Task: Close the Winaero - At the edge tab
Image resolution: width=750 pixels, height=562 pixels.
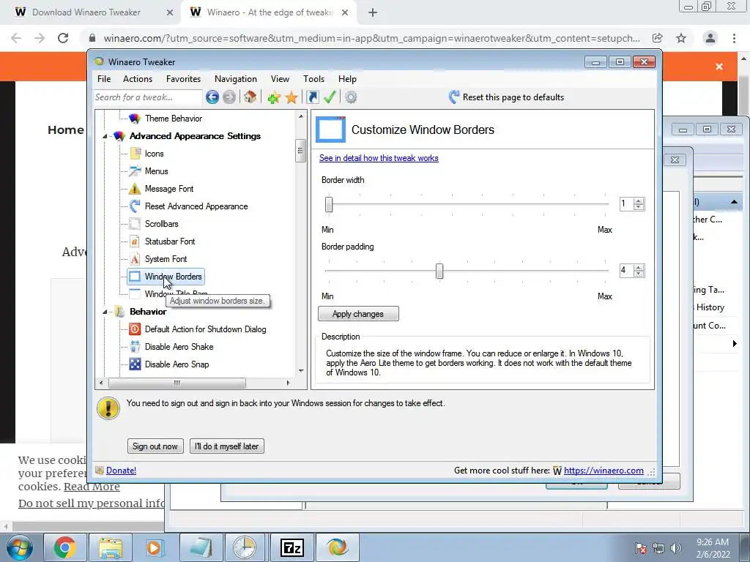Action: click(x=345, y=12)
